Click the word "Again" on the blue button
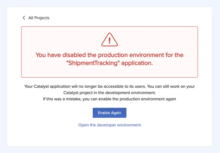This screenshot has height=153, width=220. [116, 113]
